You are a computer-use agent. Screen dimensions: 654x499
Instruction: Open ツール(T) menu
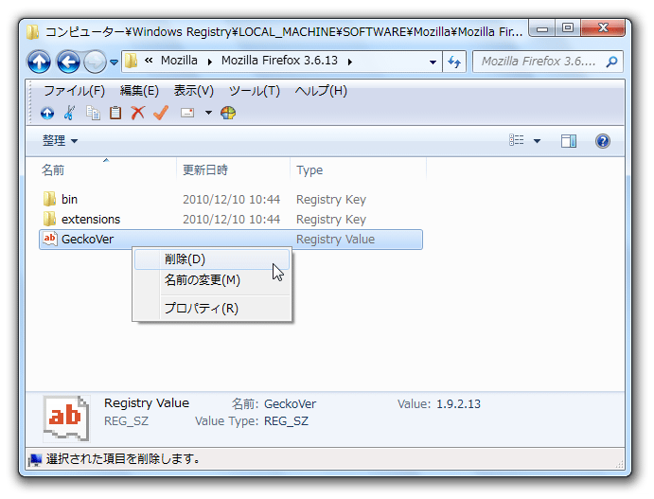[254, 91]
